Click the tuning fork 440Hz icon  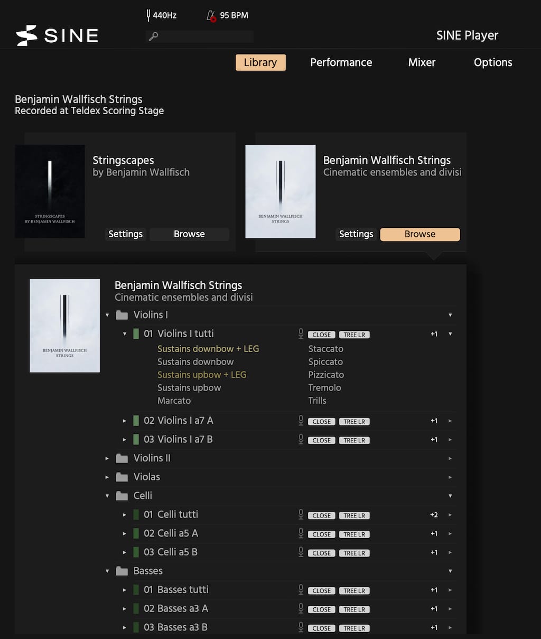[x=148, y=15]
